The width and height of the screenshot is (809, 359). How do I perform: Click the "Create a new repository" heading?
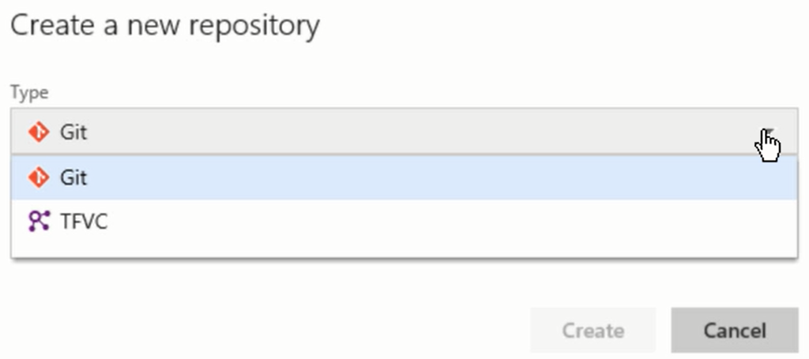coord(165,26)
